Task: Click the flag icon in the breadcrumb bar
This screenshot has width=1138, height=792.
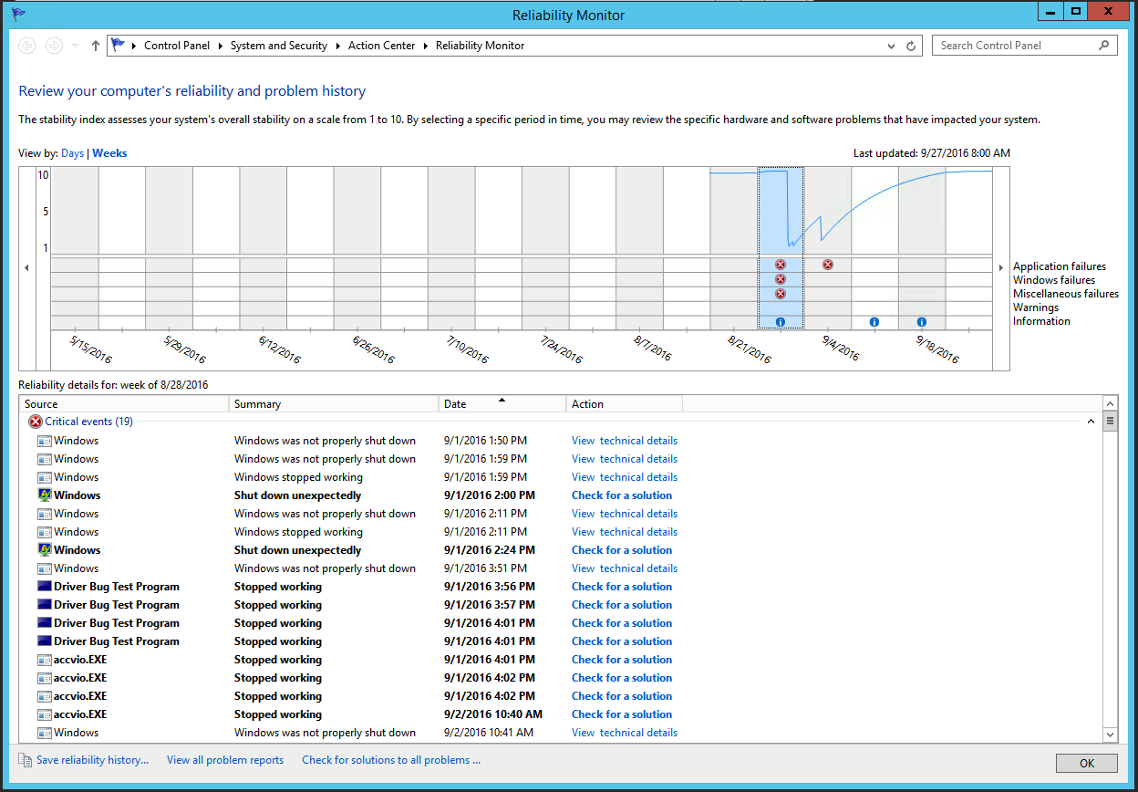Action: (x=119, y=45)
